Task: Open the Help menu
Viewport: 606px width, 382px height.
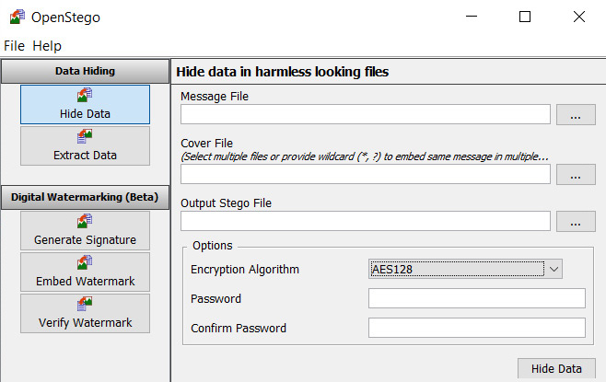Action: (47, 46)
